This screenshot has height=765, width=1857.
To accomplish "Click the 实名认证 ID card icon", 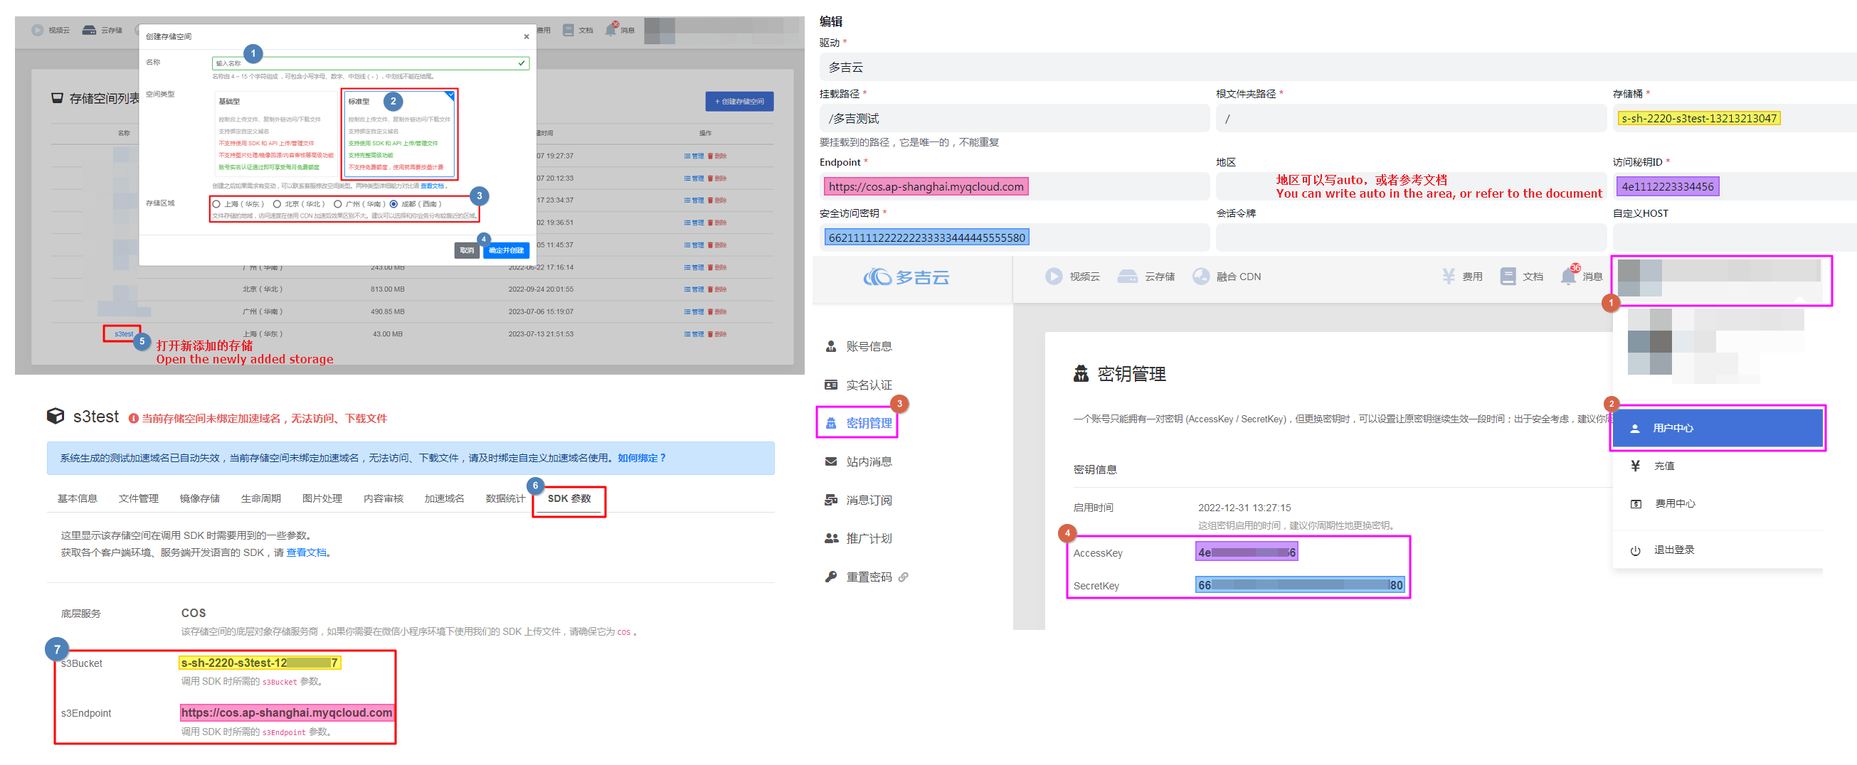I will tap(831, 385).
